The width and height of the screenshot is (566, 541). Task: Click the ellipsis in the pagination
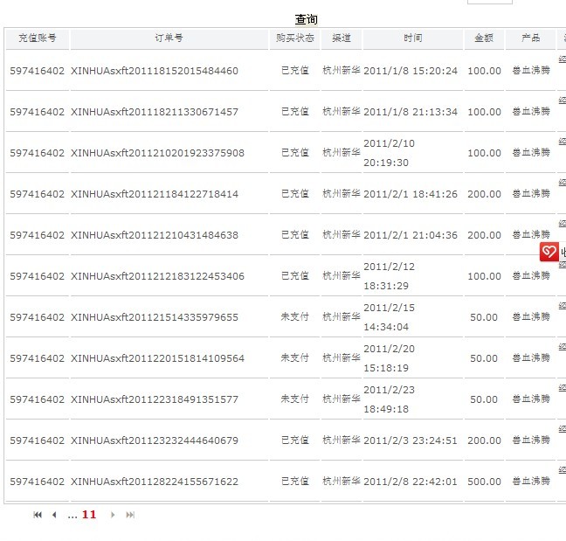point(72,515)
